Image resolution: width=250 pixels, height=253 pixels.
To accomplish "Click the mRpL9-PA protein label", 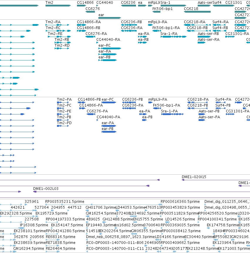I will [x=158, y=99].
